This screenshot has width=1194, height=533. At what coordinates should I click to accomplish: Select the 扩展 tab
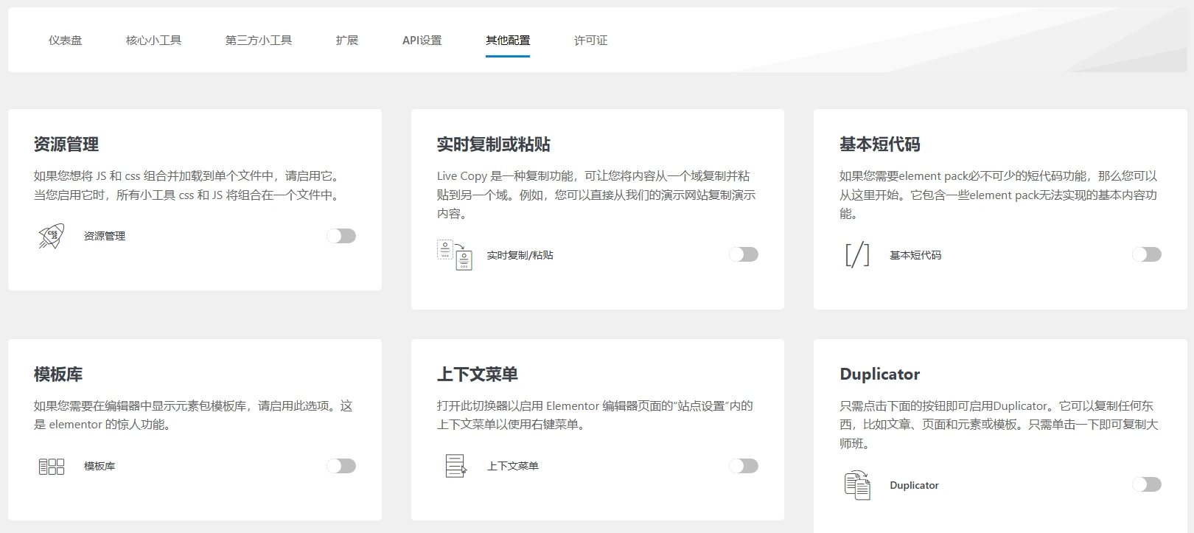click(x=347, y=41)
